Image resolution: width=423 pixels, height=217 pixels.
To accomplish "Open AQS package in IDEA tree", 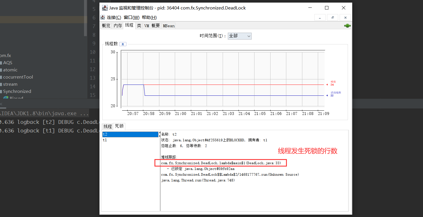I will [x=8, y=63].
